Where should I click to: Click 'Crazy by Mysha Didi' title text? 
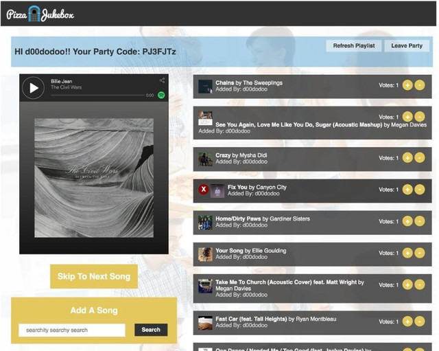pos(241,155)
